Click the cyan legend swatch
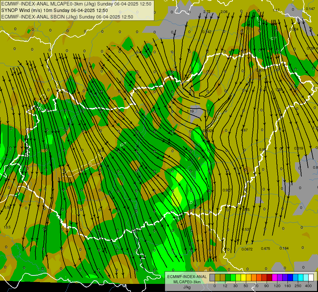This screenshot has width=318, height=292. 300,278
